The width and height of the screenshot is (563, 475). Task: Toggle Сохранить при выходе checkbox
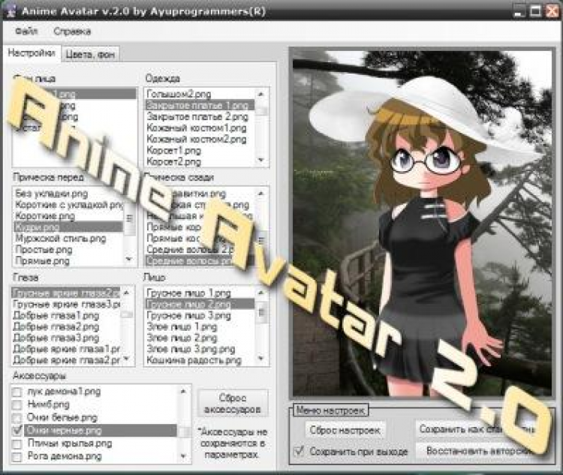(299, 451)
